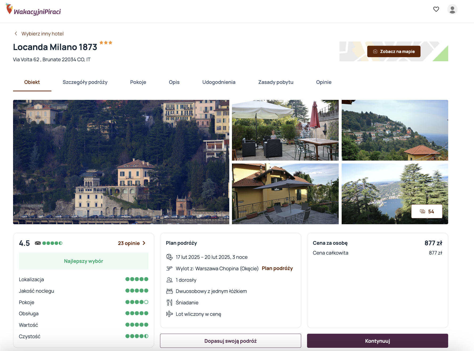Click Wybierz inny hotel link
This screenshot has width=474, height=351.
click(x=43, y=34)
